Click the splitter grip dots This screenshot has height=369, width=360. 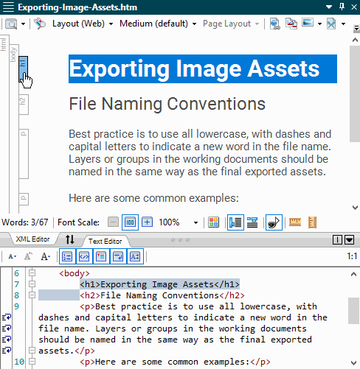180,240
